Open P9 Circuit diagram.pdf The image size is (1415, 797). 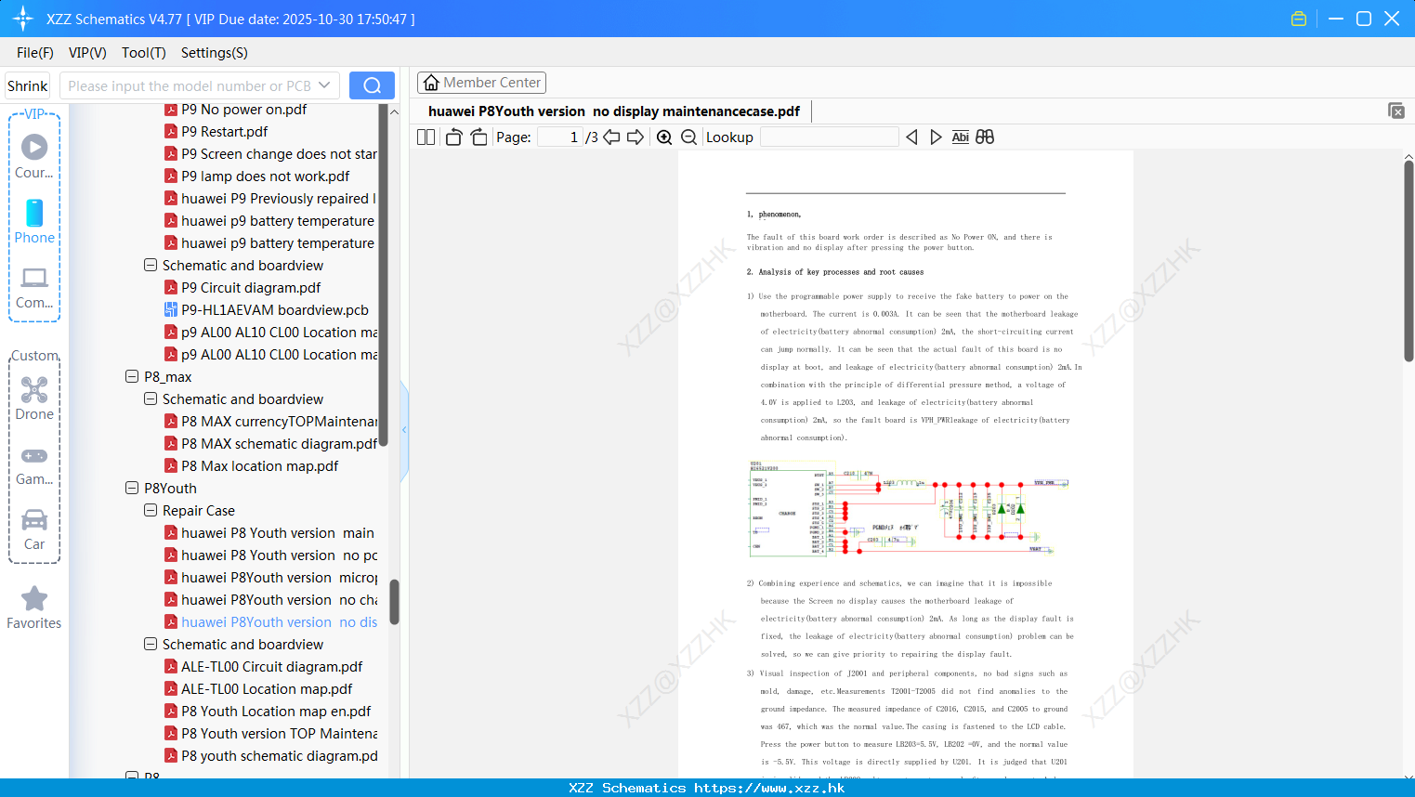click(242, 288)
